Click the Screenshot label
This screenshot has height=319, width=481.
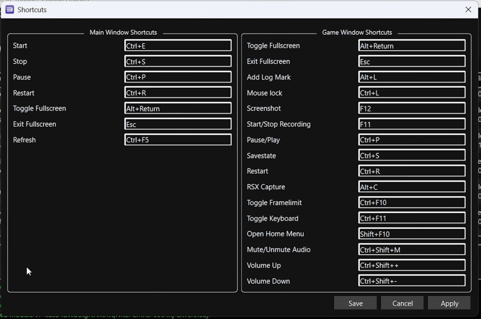(x=264, y=108)
